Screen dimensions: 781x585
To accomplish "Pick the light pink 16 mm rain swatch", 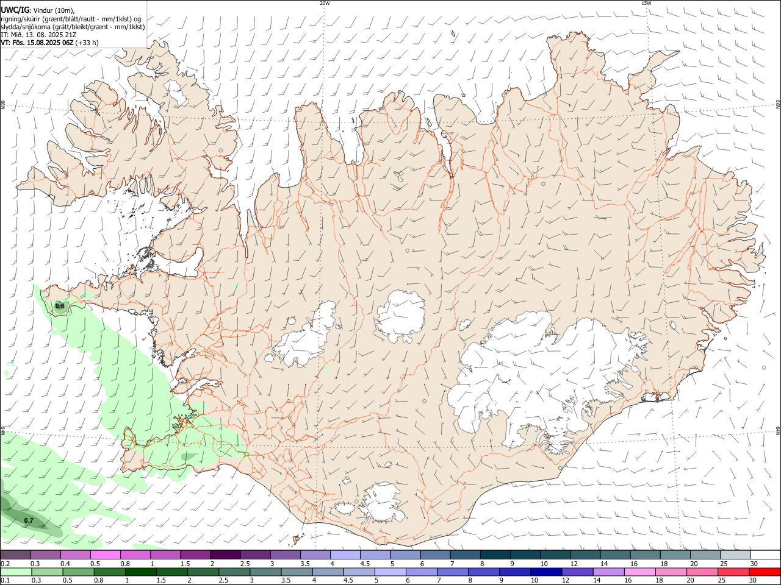I will (639, 572).
